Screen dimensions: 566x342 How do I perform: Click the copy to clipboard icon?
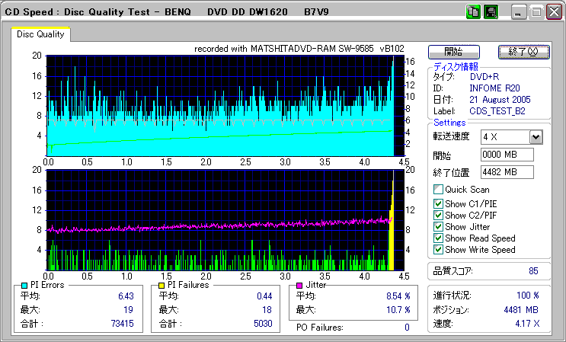pyautogui.click(x=474, y=12)
